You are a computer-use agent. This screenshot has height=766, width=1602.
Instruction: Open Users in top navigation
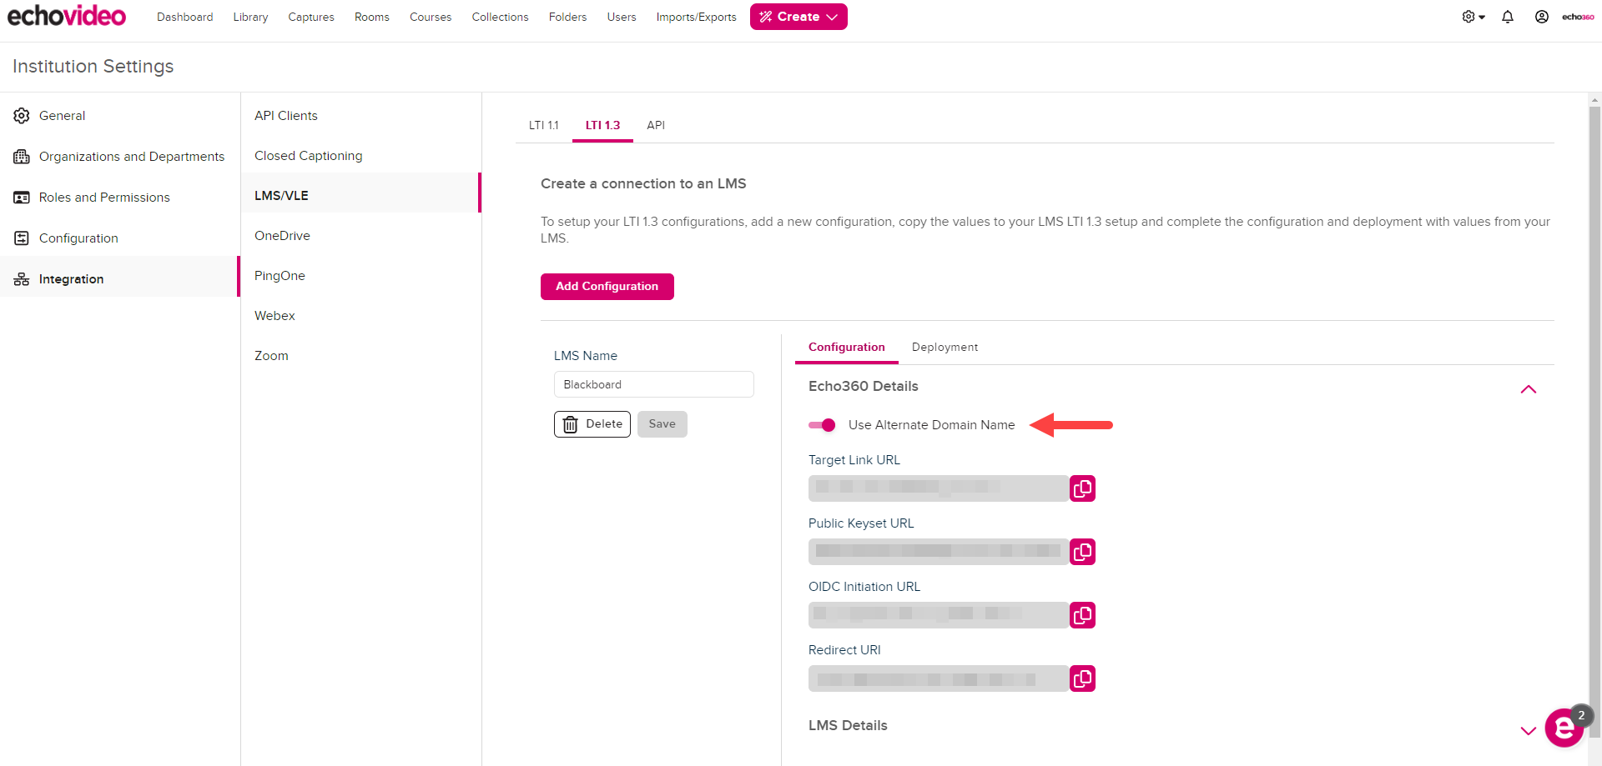click(622, 17)
